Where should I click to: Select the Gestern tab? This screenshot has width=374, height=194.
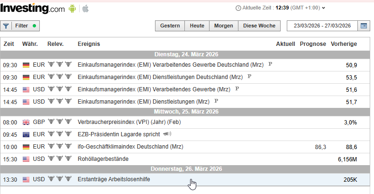[x=170, y=26]
